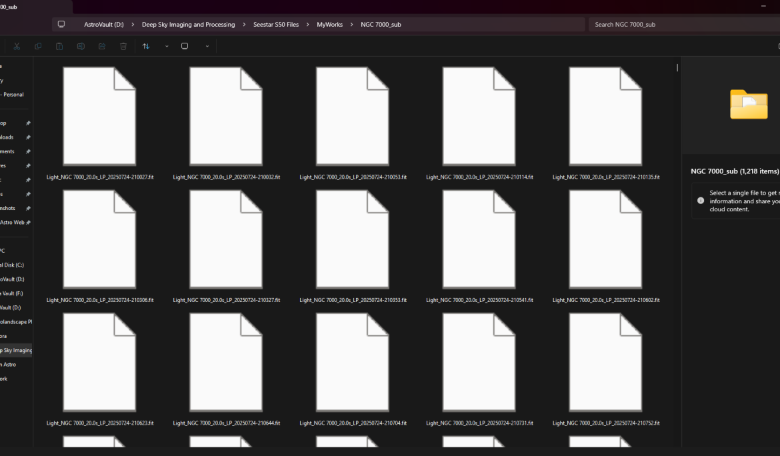Viewport: 780px width, 456px height.
Task: Click the Cut icon in the toolbar
Action: [x=17, y=47]
